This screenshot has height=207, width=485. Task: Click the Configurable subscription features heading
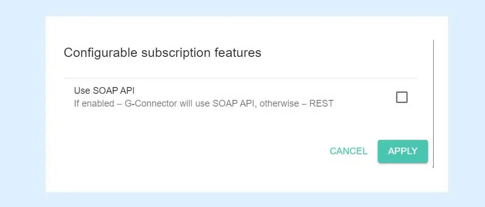coord(162,53)
